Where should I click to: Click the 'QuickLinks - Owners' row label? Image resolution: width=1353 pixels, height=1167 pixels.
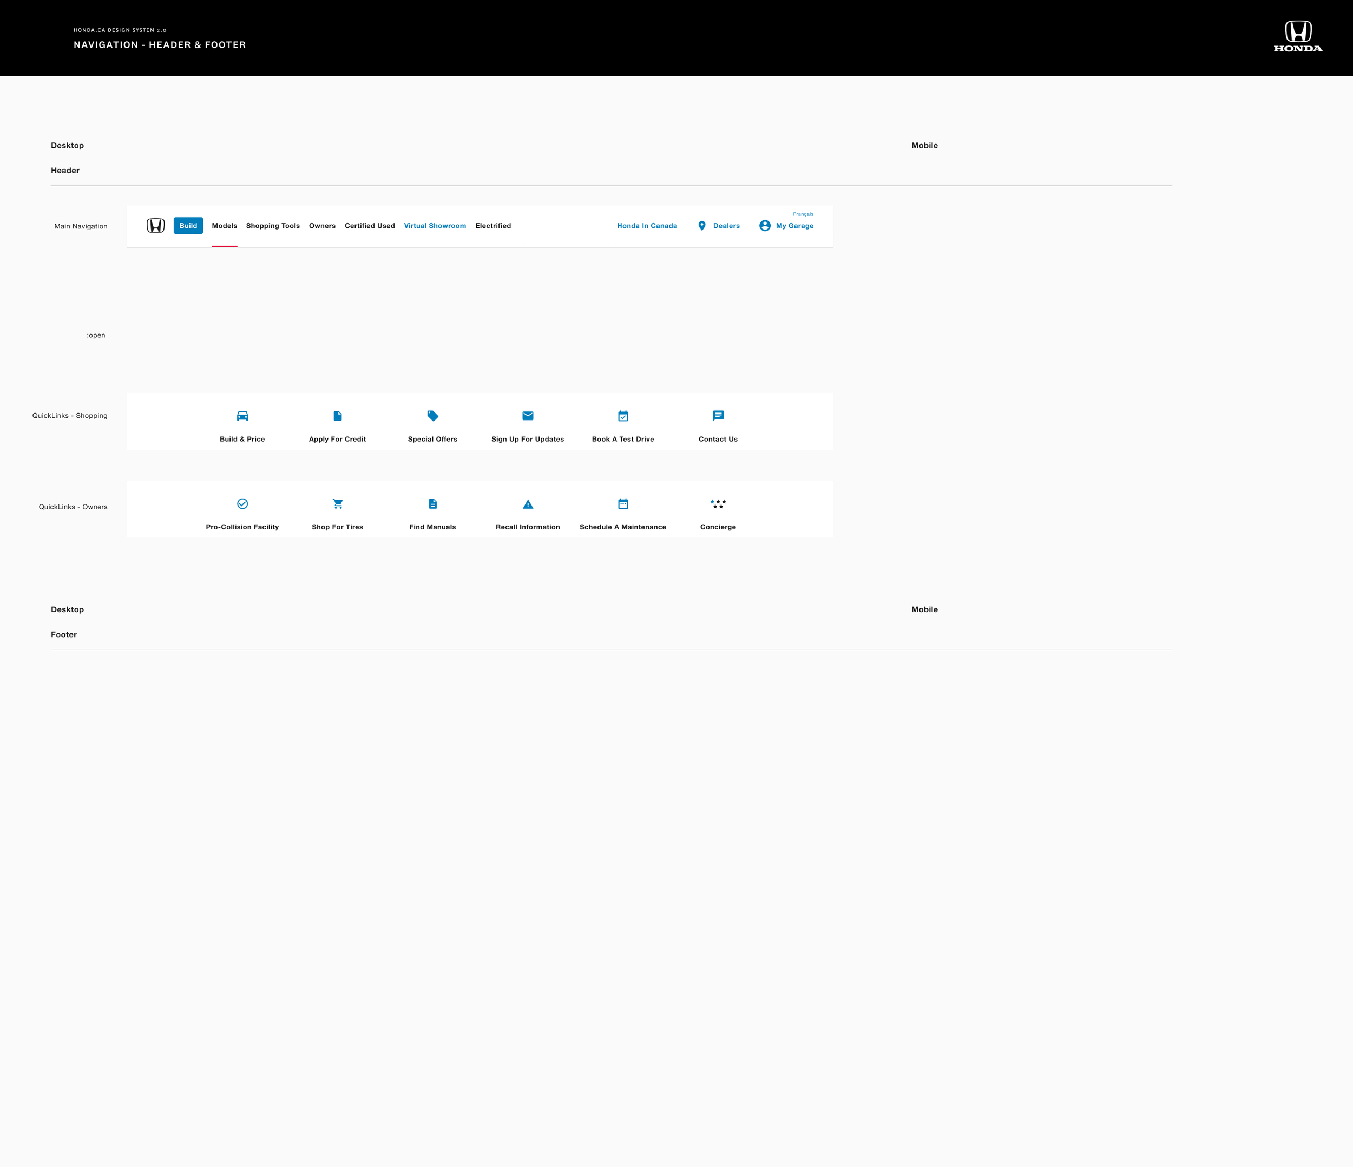tap(73, 507)
